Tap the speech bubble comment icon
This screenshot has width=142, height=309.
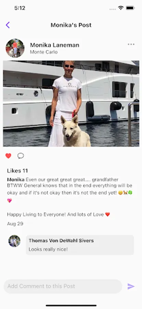[x=21, y=156]
